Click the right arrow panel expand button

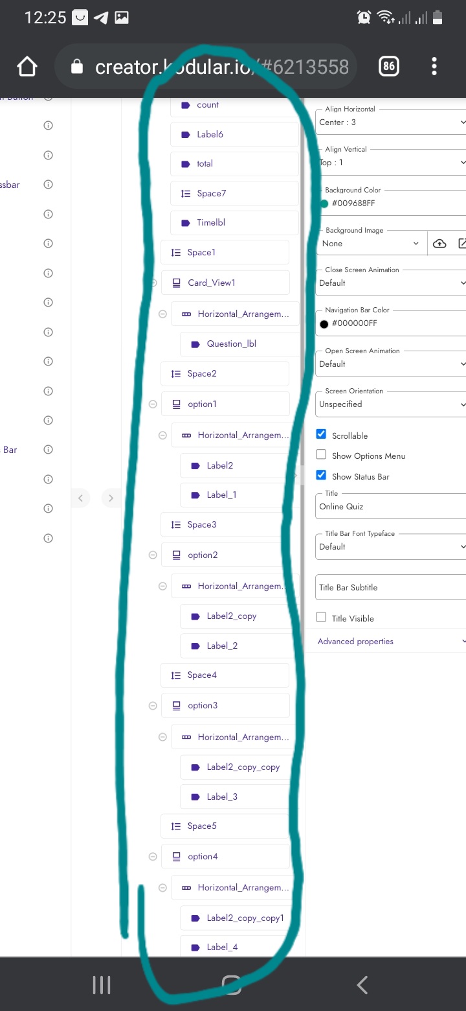click(x=111, y=498)
